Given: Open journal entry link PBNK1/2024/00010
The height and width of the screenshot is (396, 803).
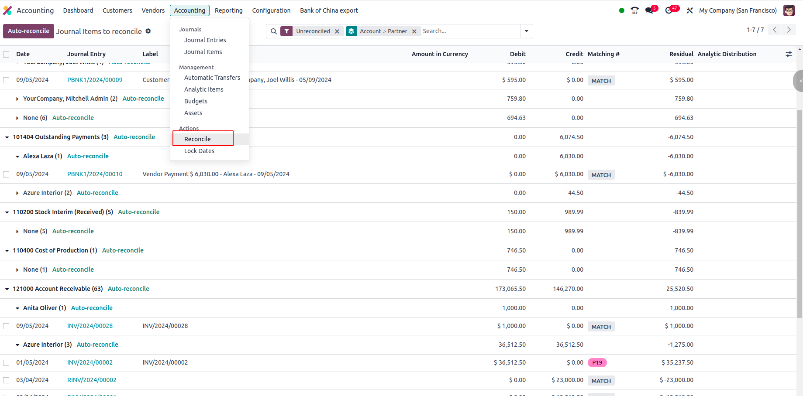Looking at the screenshot, I should click(95, 174).
